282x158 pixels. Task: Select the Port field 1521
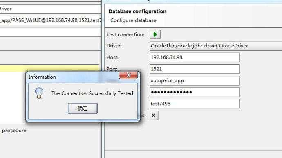[195, 69]
